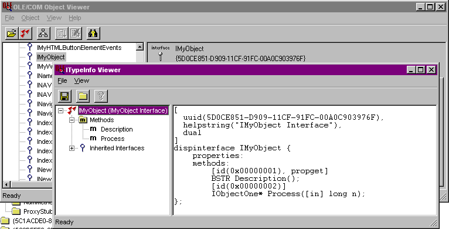Select the Methods tree item

coord(101,120)
